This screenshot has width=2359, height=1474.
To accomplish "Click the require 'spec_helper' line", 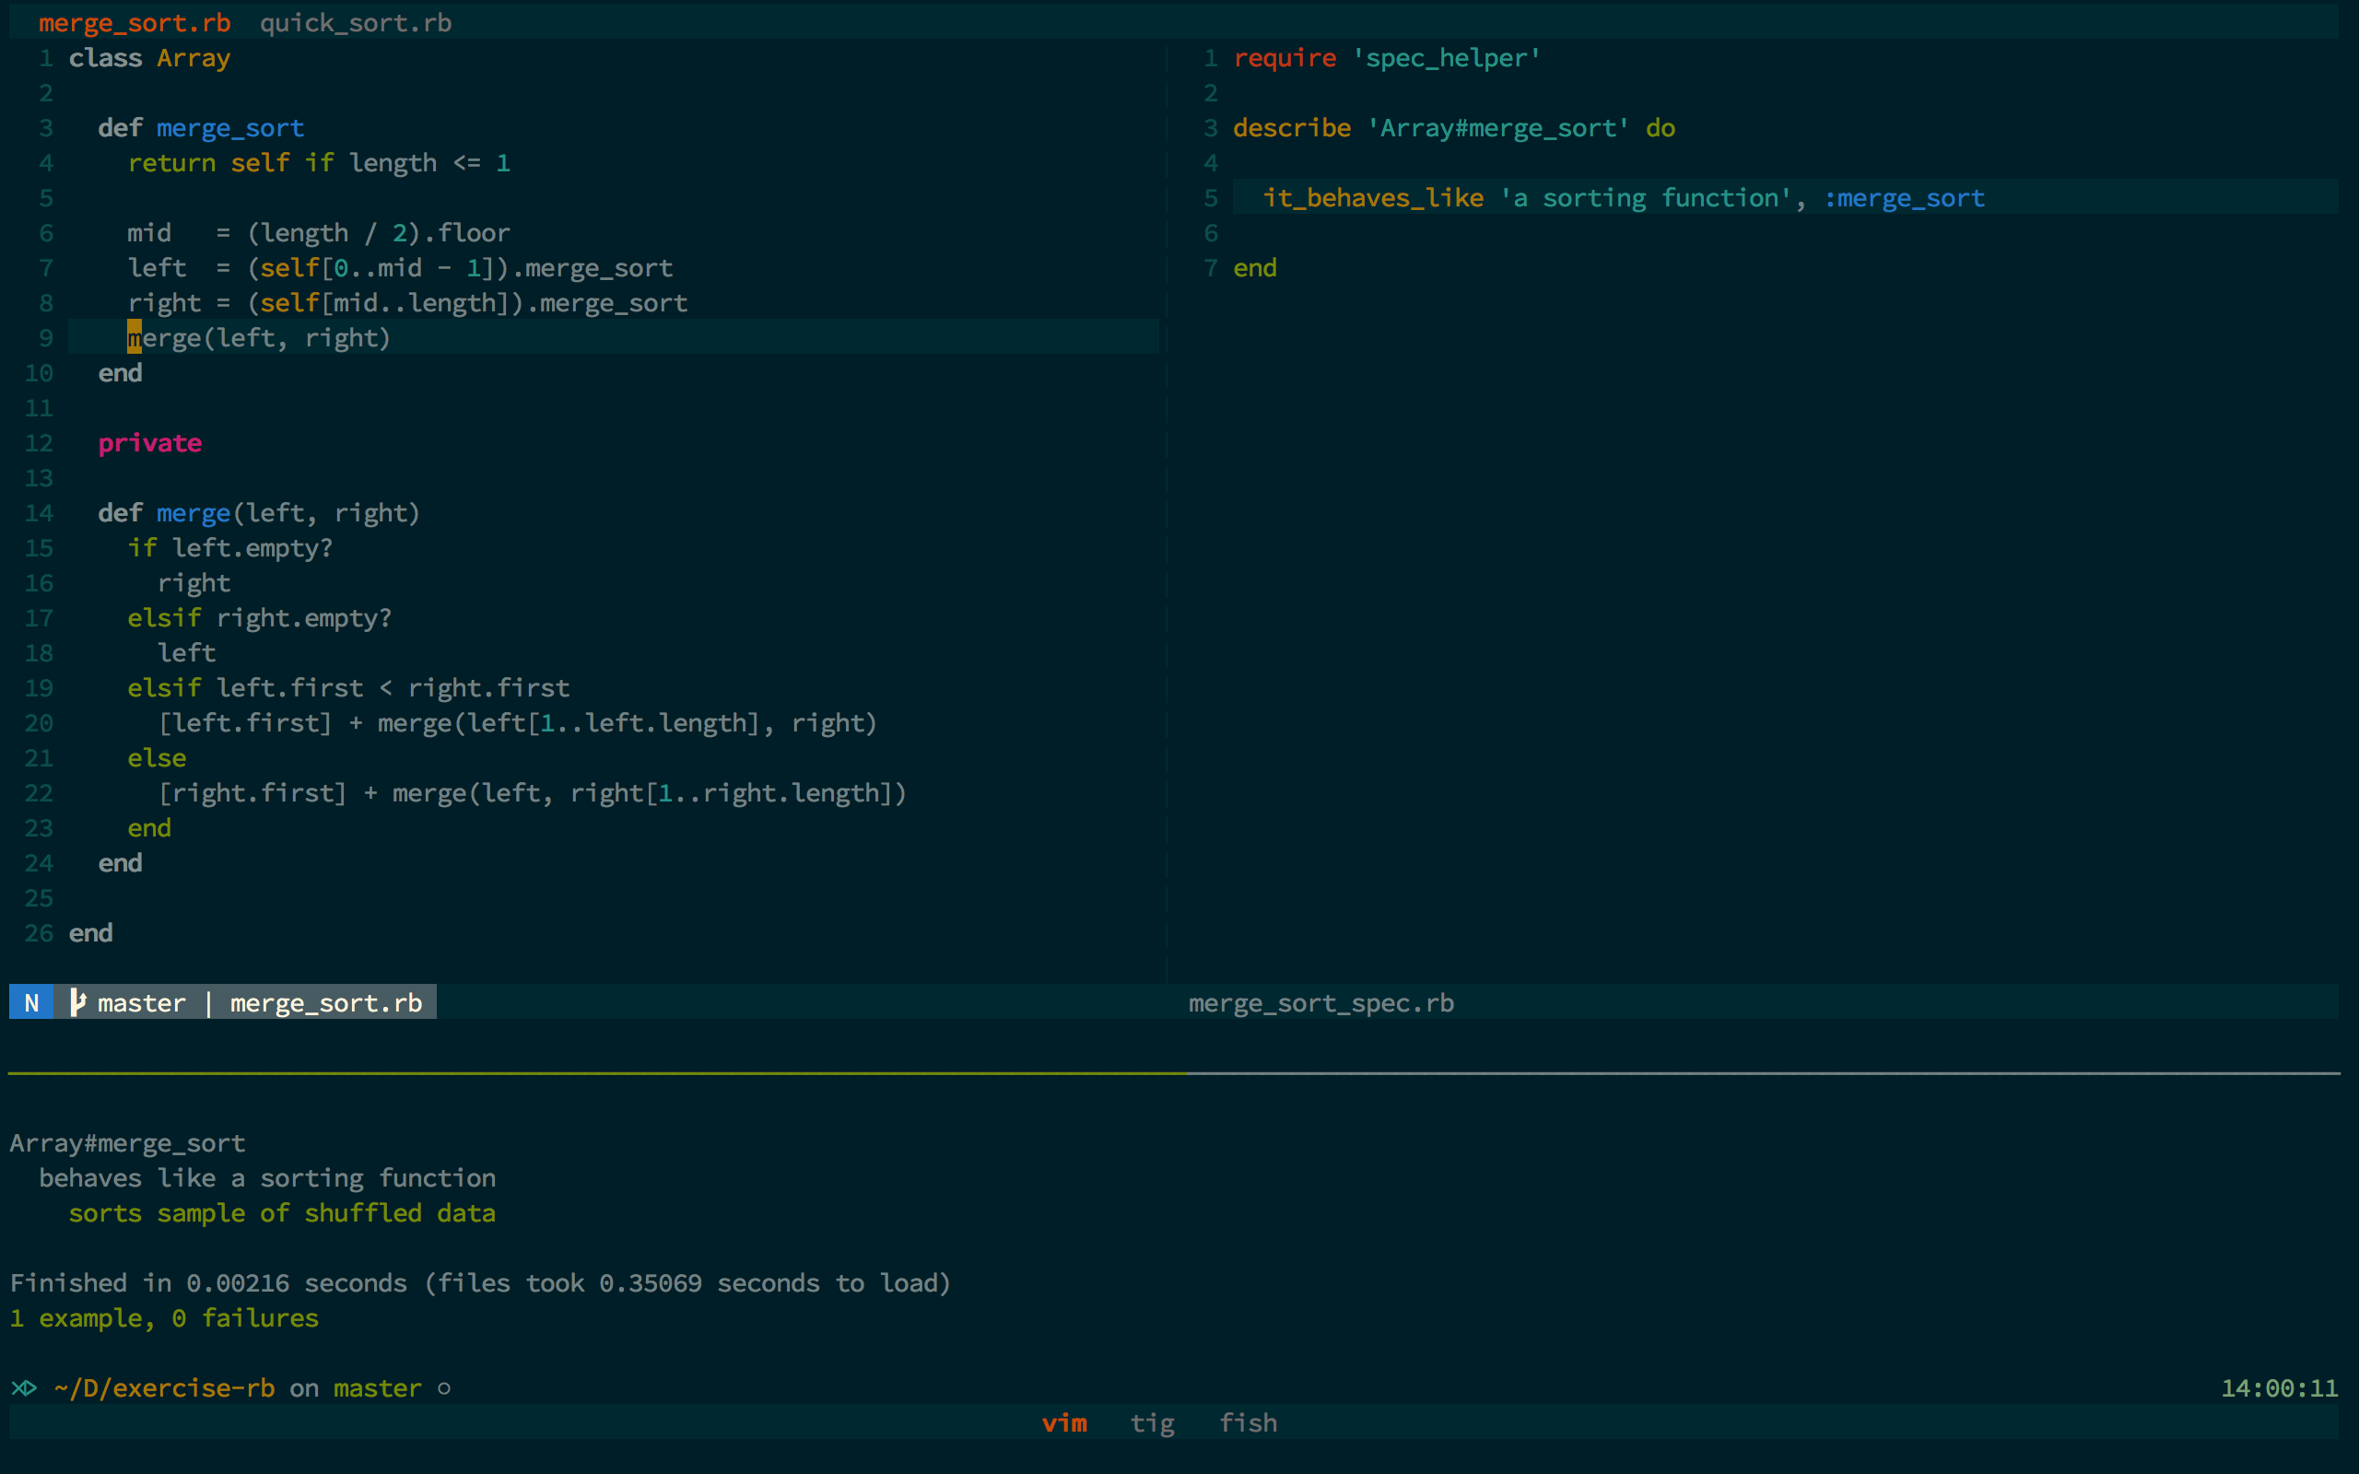I will (1386, 57).
